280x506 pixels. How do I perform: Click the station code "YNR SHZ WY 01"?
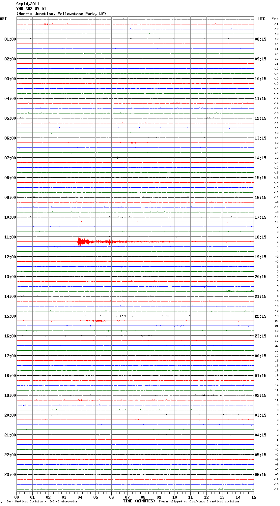(31, 9)
